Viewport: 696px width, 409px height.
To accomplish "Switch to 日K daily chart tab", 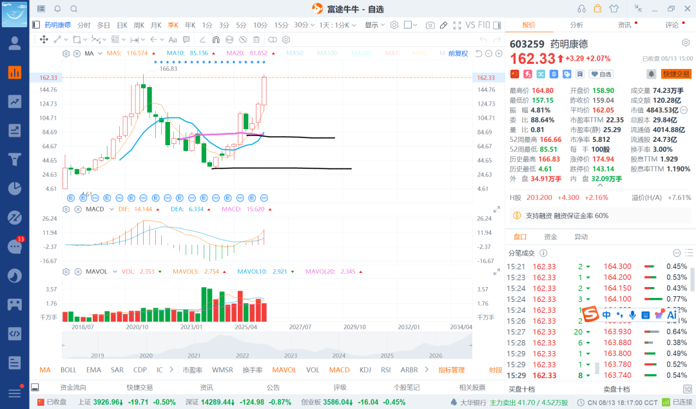I will (122, 25).
